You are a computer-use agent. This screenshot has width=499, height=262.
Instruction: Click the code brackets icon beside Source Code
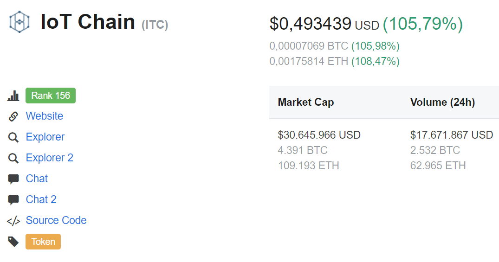coord(13,221)
